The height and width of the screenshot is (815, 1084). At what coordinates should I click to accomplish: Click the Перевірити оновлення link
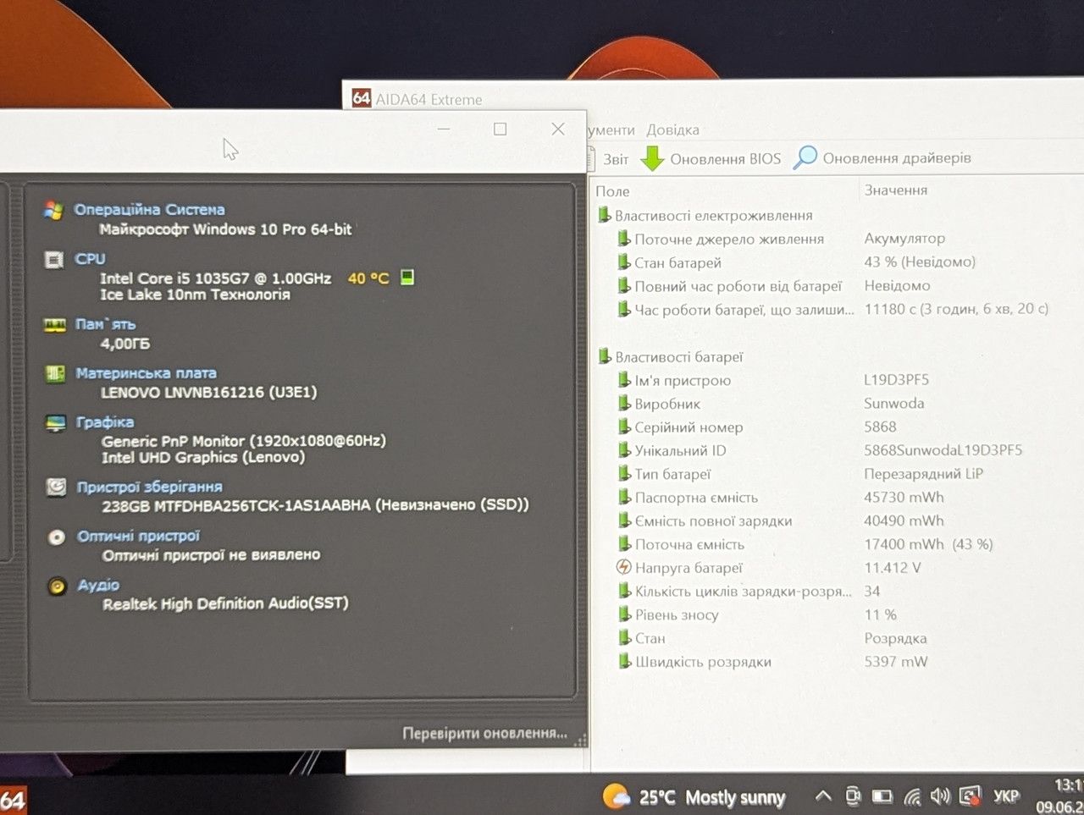484,733
